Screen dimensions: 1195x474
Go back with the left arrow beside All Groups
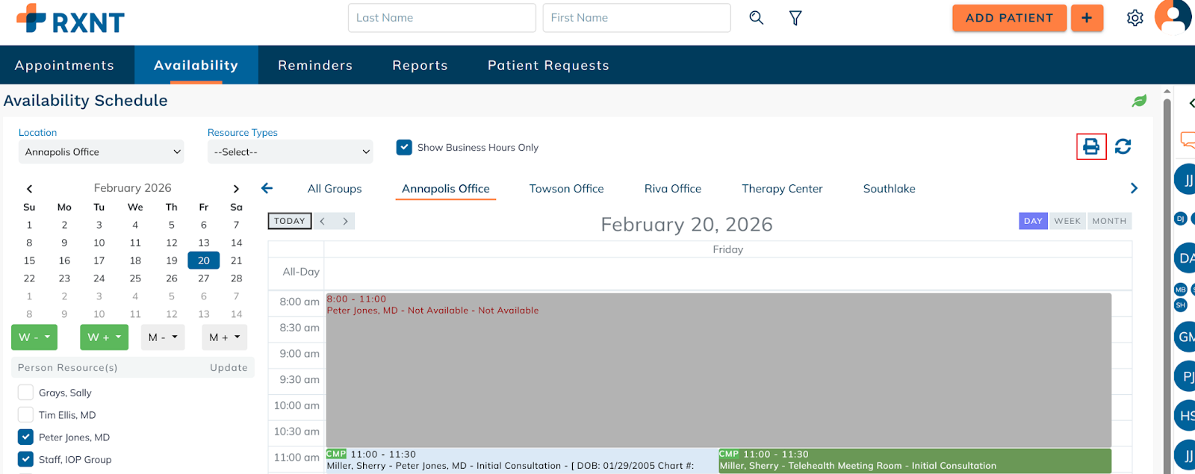[267, 189]
